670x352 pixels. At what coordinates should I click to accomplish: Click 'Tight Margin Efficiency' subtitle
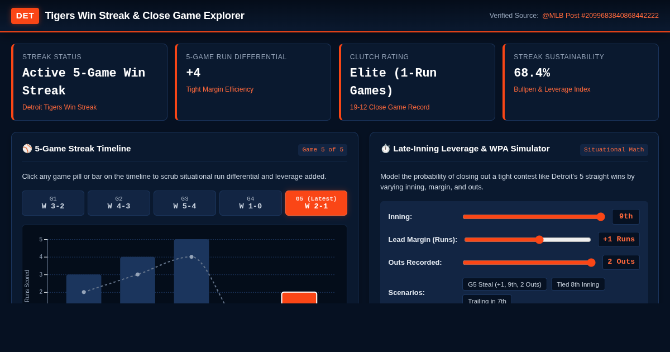tap(219, 89)
